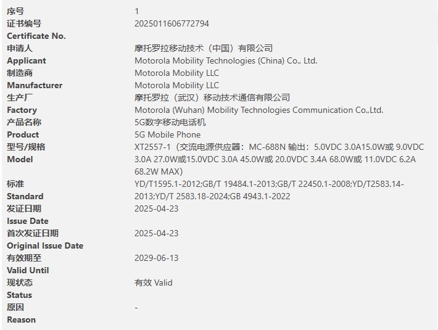
Task: Click the Manufacturer label
Action: pos(35,85)
